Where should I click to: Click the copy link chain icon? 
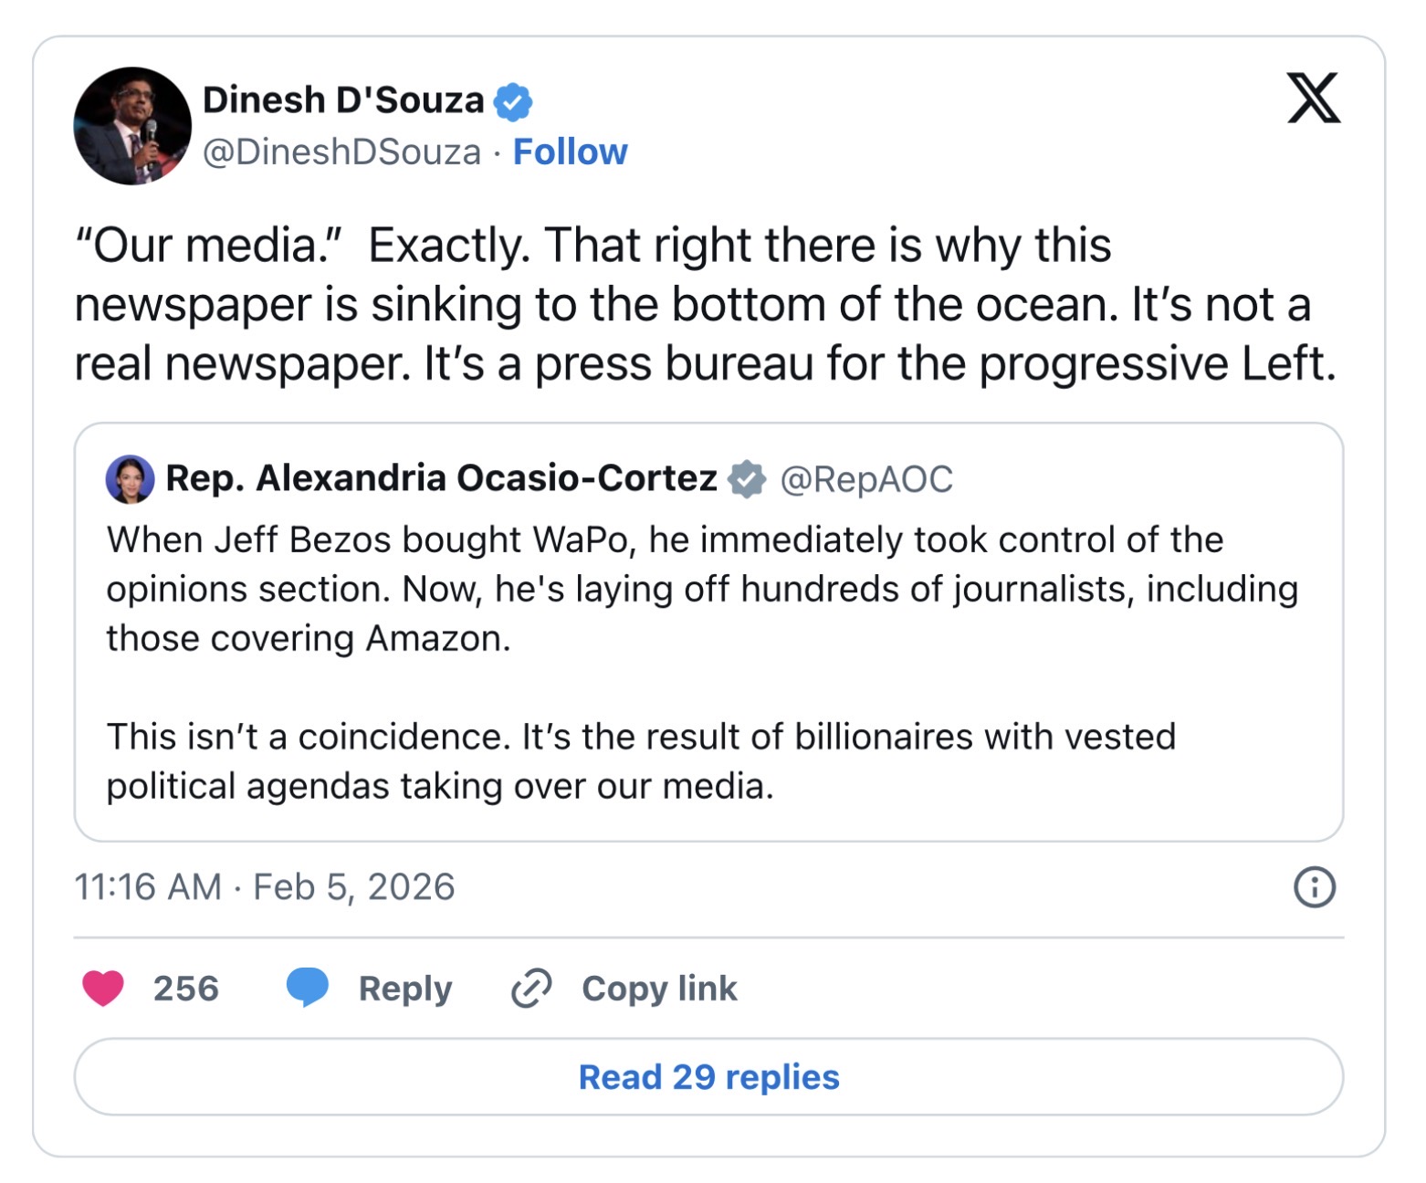point(531,988)
